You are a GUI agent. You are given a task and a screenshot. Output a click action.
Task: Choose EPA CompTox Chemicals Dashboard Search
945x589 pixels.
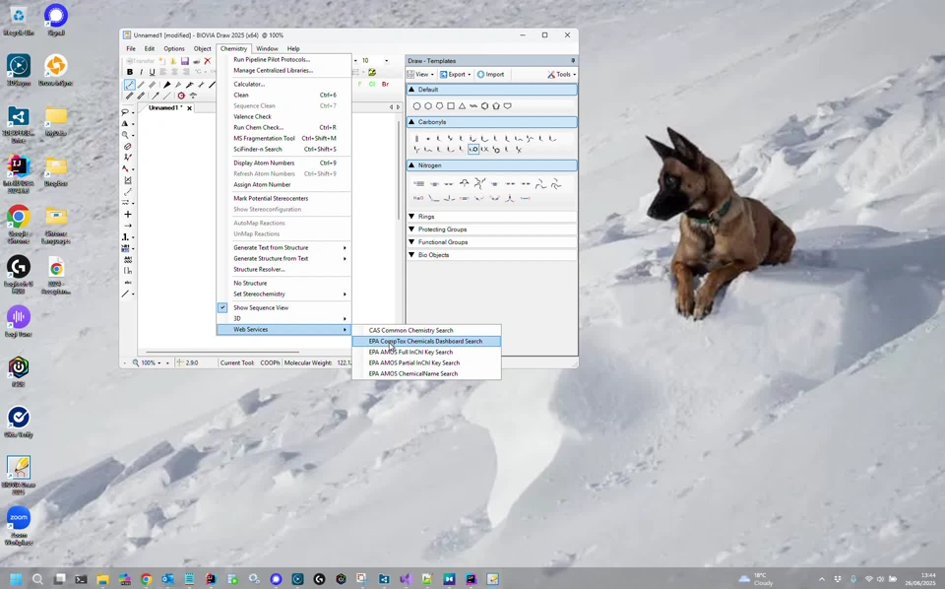click(x=425, y=341)
